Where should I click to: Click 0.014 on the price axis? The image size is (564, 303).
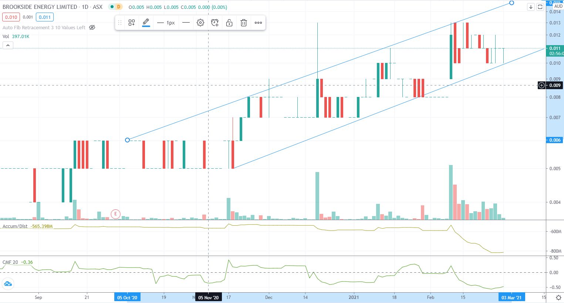coord(555,12)
